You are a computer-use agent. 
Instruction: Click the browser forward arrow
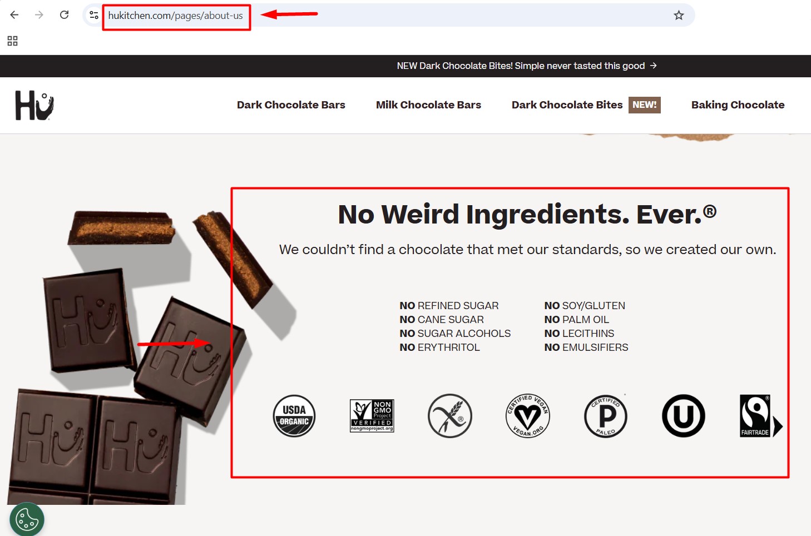pyautogui.click(x=39, y=15)
